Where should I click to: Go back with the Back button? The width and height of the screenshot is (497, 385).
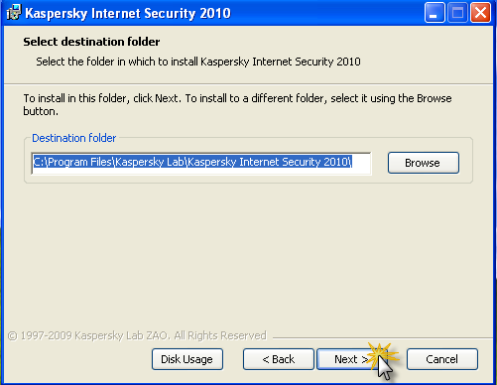[x=279, y=359]
